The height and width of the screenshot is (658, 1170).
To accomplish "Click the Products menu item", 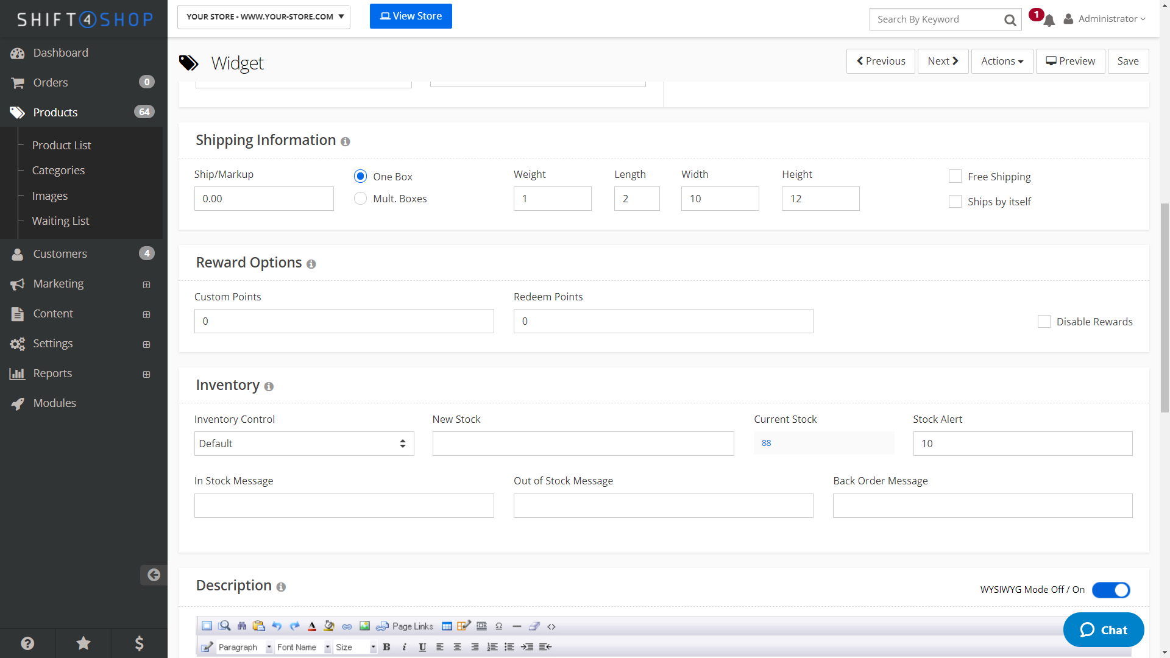I will point(55,111).
